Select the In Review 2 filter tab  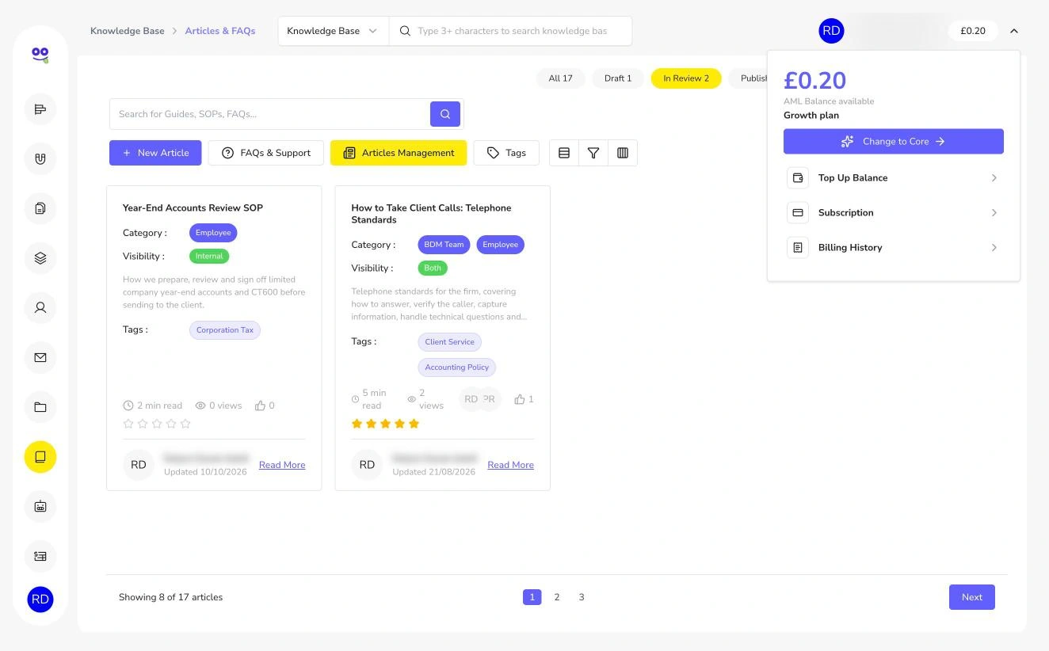tap(686, 78)
